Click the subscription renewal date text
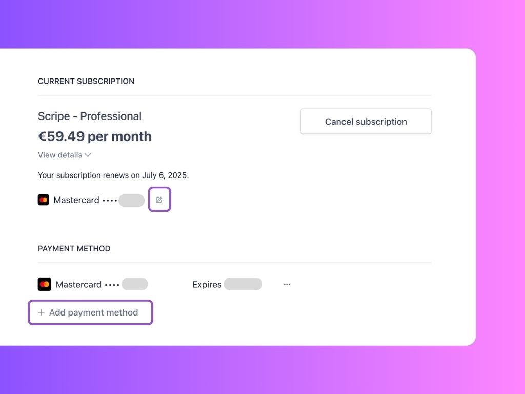This screenshot has width=525, height=394. click(x=113, y=175)
